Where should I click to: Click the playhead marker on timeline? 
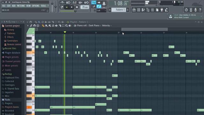pyautogui.click(x=65, y=32)
